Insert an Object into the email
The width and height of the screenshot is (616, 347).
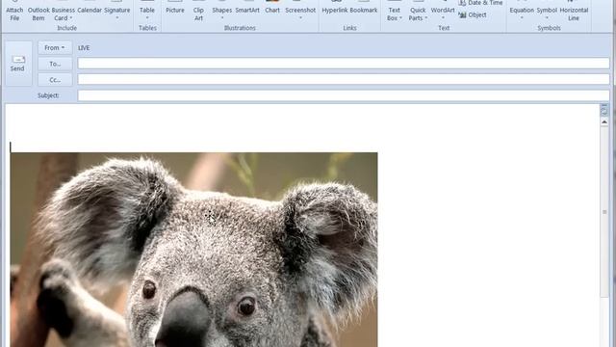pyautogui.click(x=473, y=15)
